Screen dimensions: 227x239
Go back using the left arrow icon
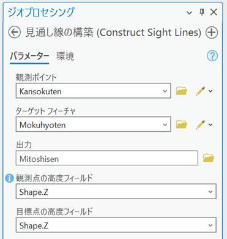(x=15, y=32)
